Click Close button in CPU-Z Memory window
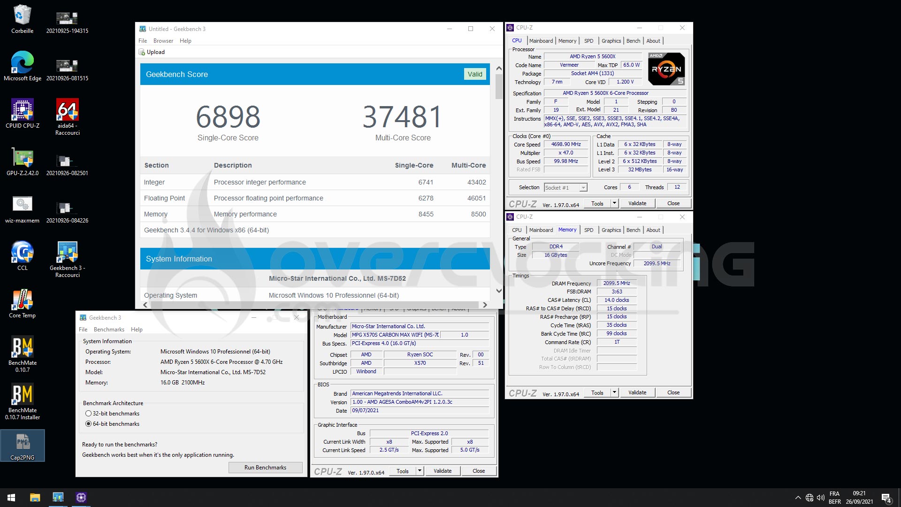The image size is (901, 507). pyautogui.click(x=673, y=392)
